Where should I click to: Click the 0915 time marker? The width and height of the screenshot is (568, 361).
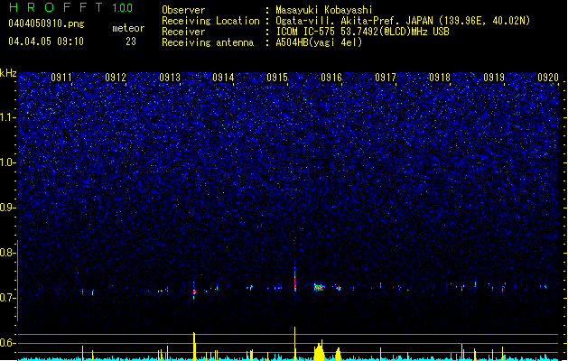277,77
